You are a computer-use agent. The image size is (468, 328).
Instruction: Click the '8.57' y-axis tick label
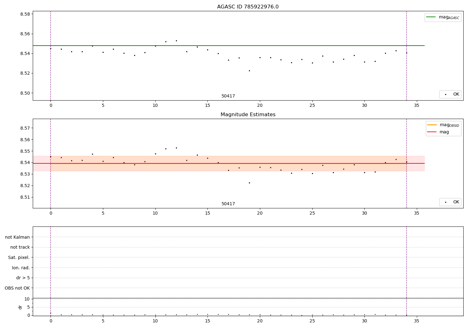pyautogui.click(x=25, y=128)
